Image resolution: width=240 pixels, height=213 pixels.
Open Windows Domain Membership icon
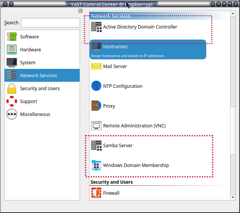coord(96,165)
